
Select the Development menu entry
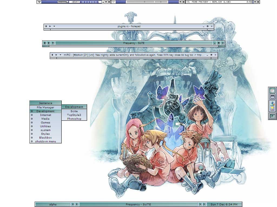tap(45, 111)
